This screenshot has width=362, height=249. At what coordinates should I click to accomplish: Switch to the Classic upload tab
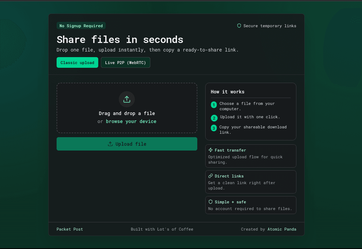(x=77, y=62)
